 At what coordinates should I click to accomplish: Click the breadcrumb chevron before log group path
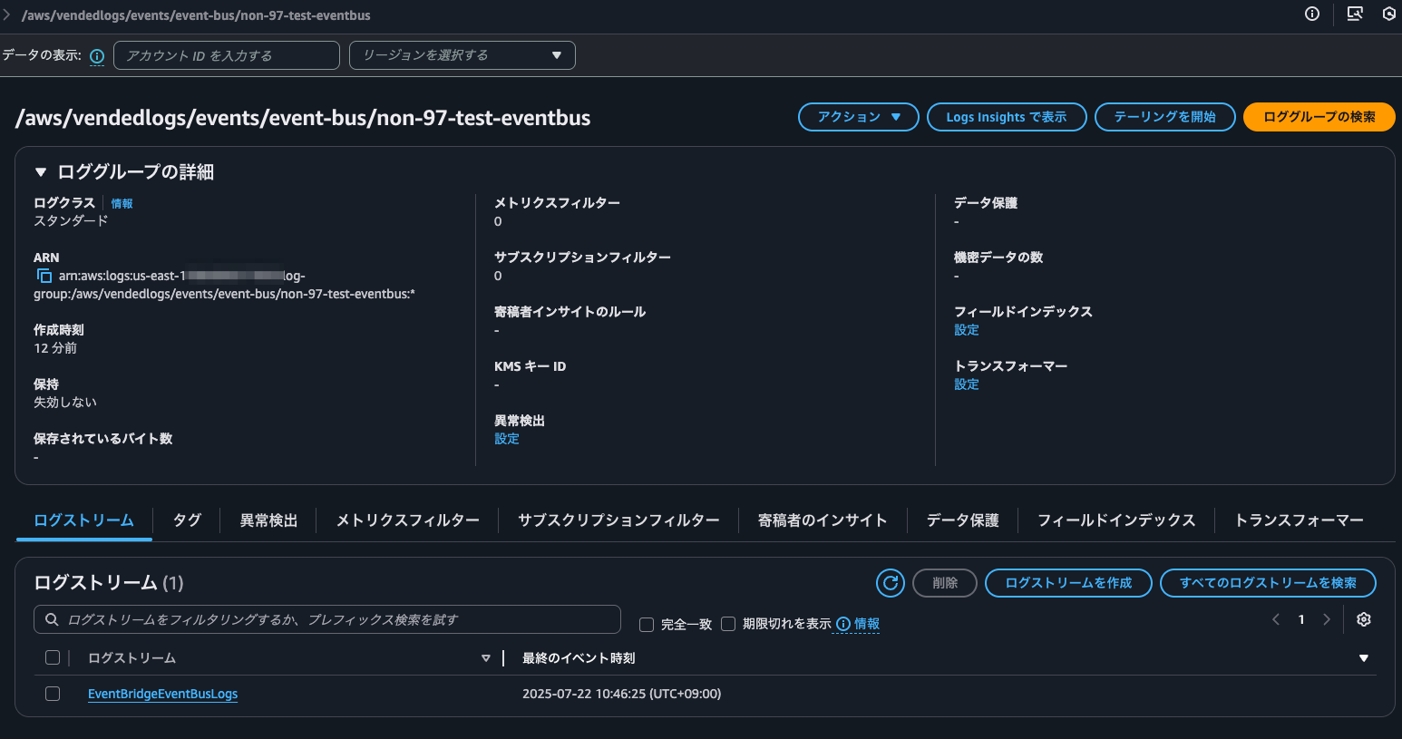tap(7, 15)
